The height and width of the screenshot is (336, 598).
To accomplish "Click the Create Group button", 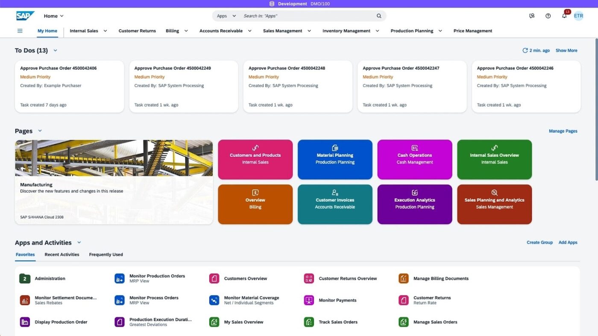I will pyautogui.click(x=539, y=242).
